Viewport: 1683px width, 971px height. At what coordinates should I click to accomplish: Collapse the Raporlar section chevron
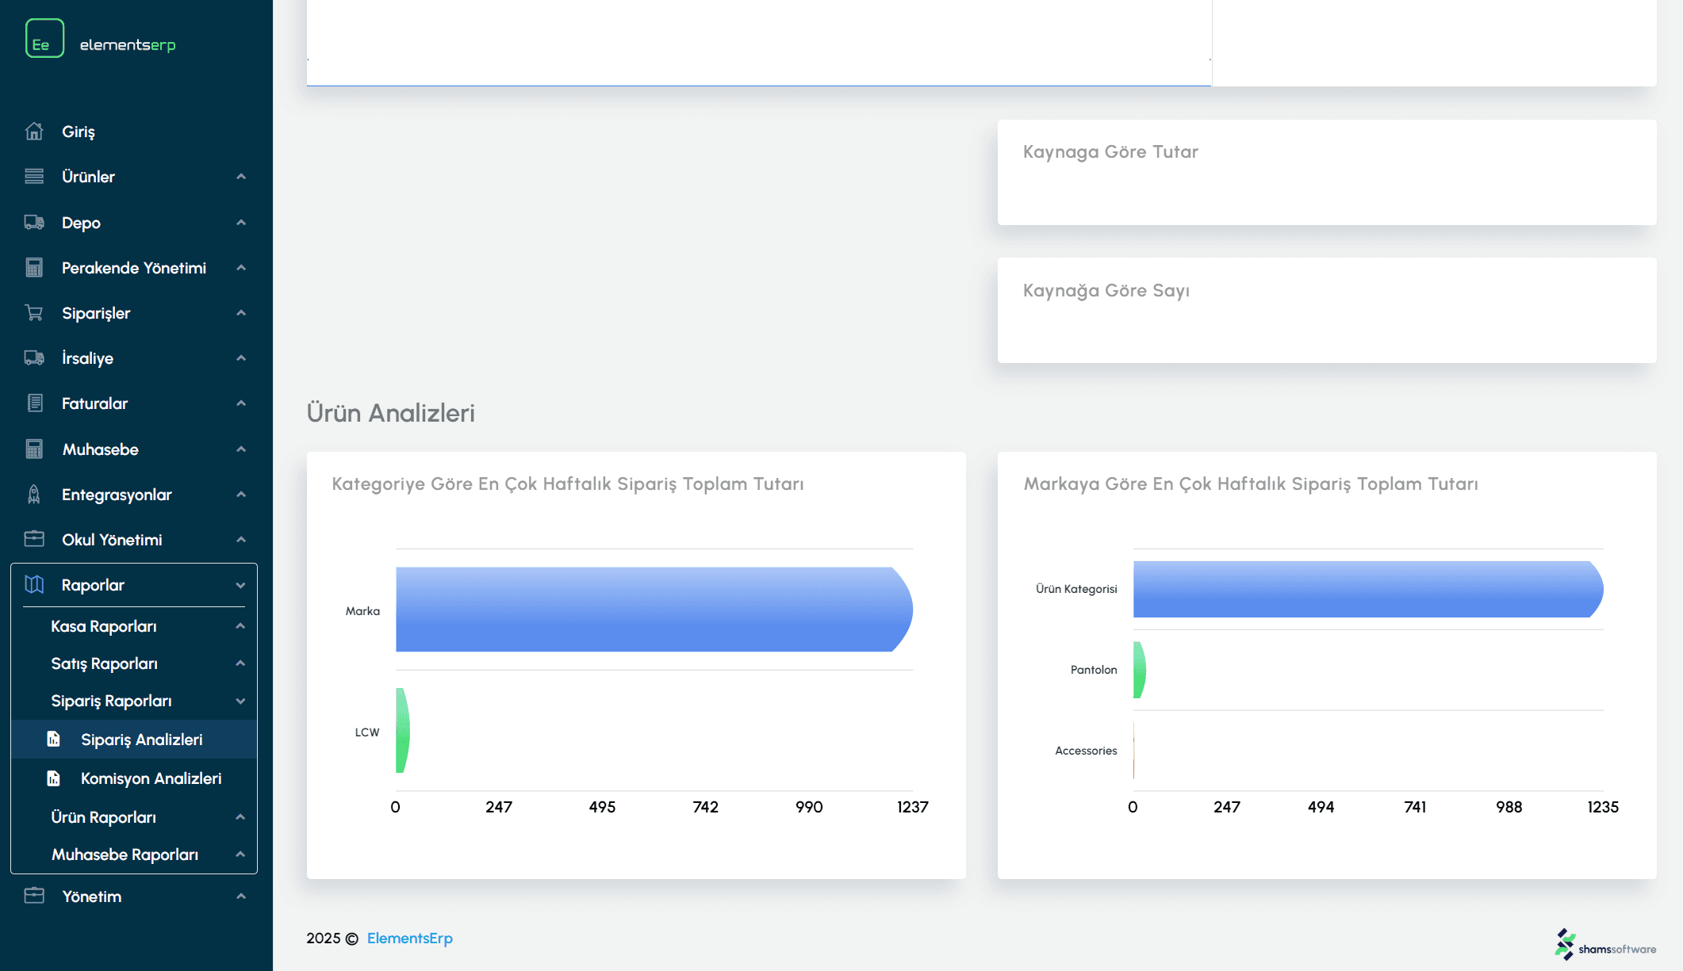(241, 585)
